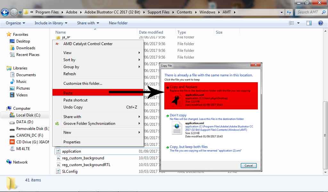Open the view options dropdown arrow
This screenshot has height=192, width=328.
[298, 23]
